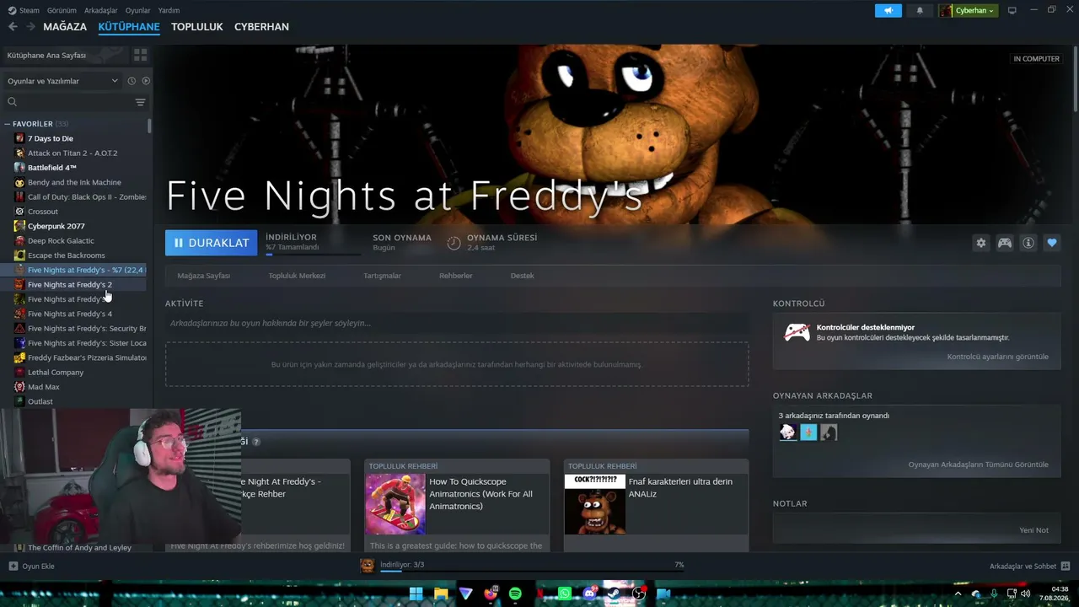Select Cyberpunk 2077 in library list
Screen dimensions: 1079x607
[x=56, y=226]
